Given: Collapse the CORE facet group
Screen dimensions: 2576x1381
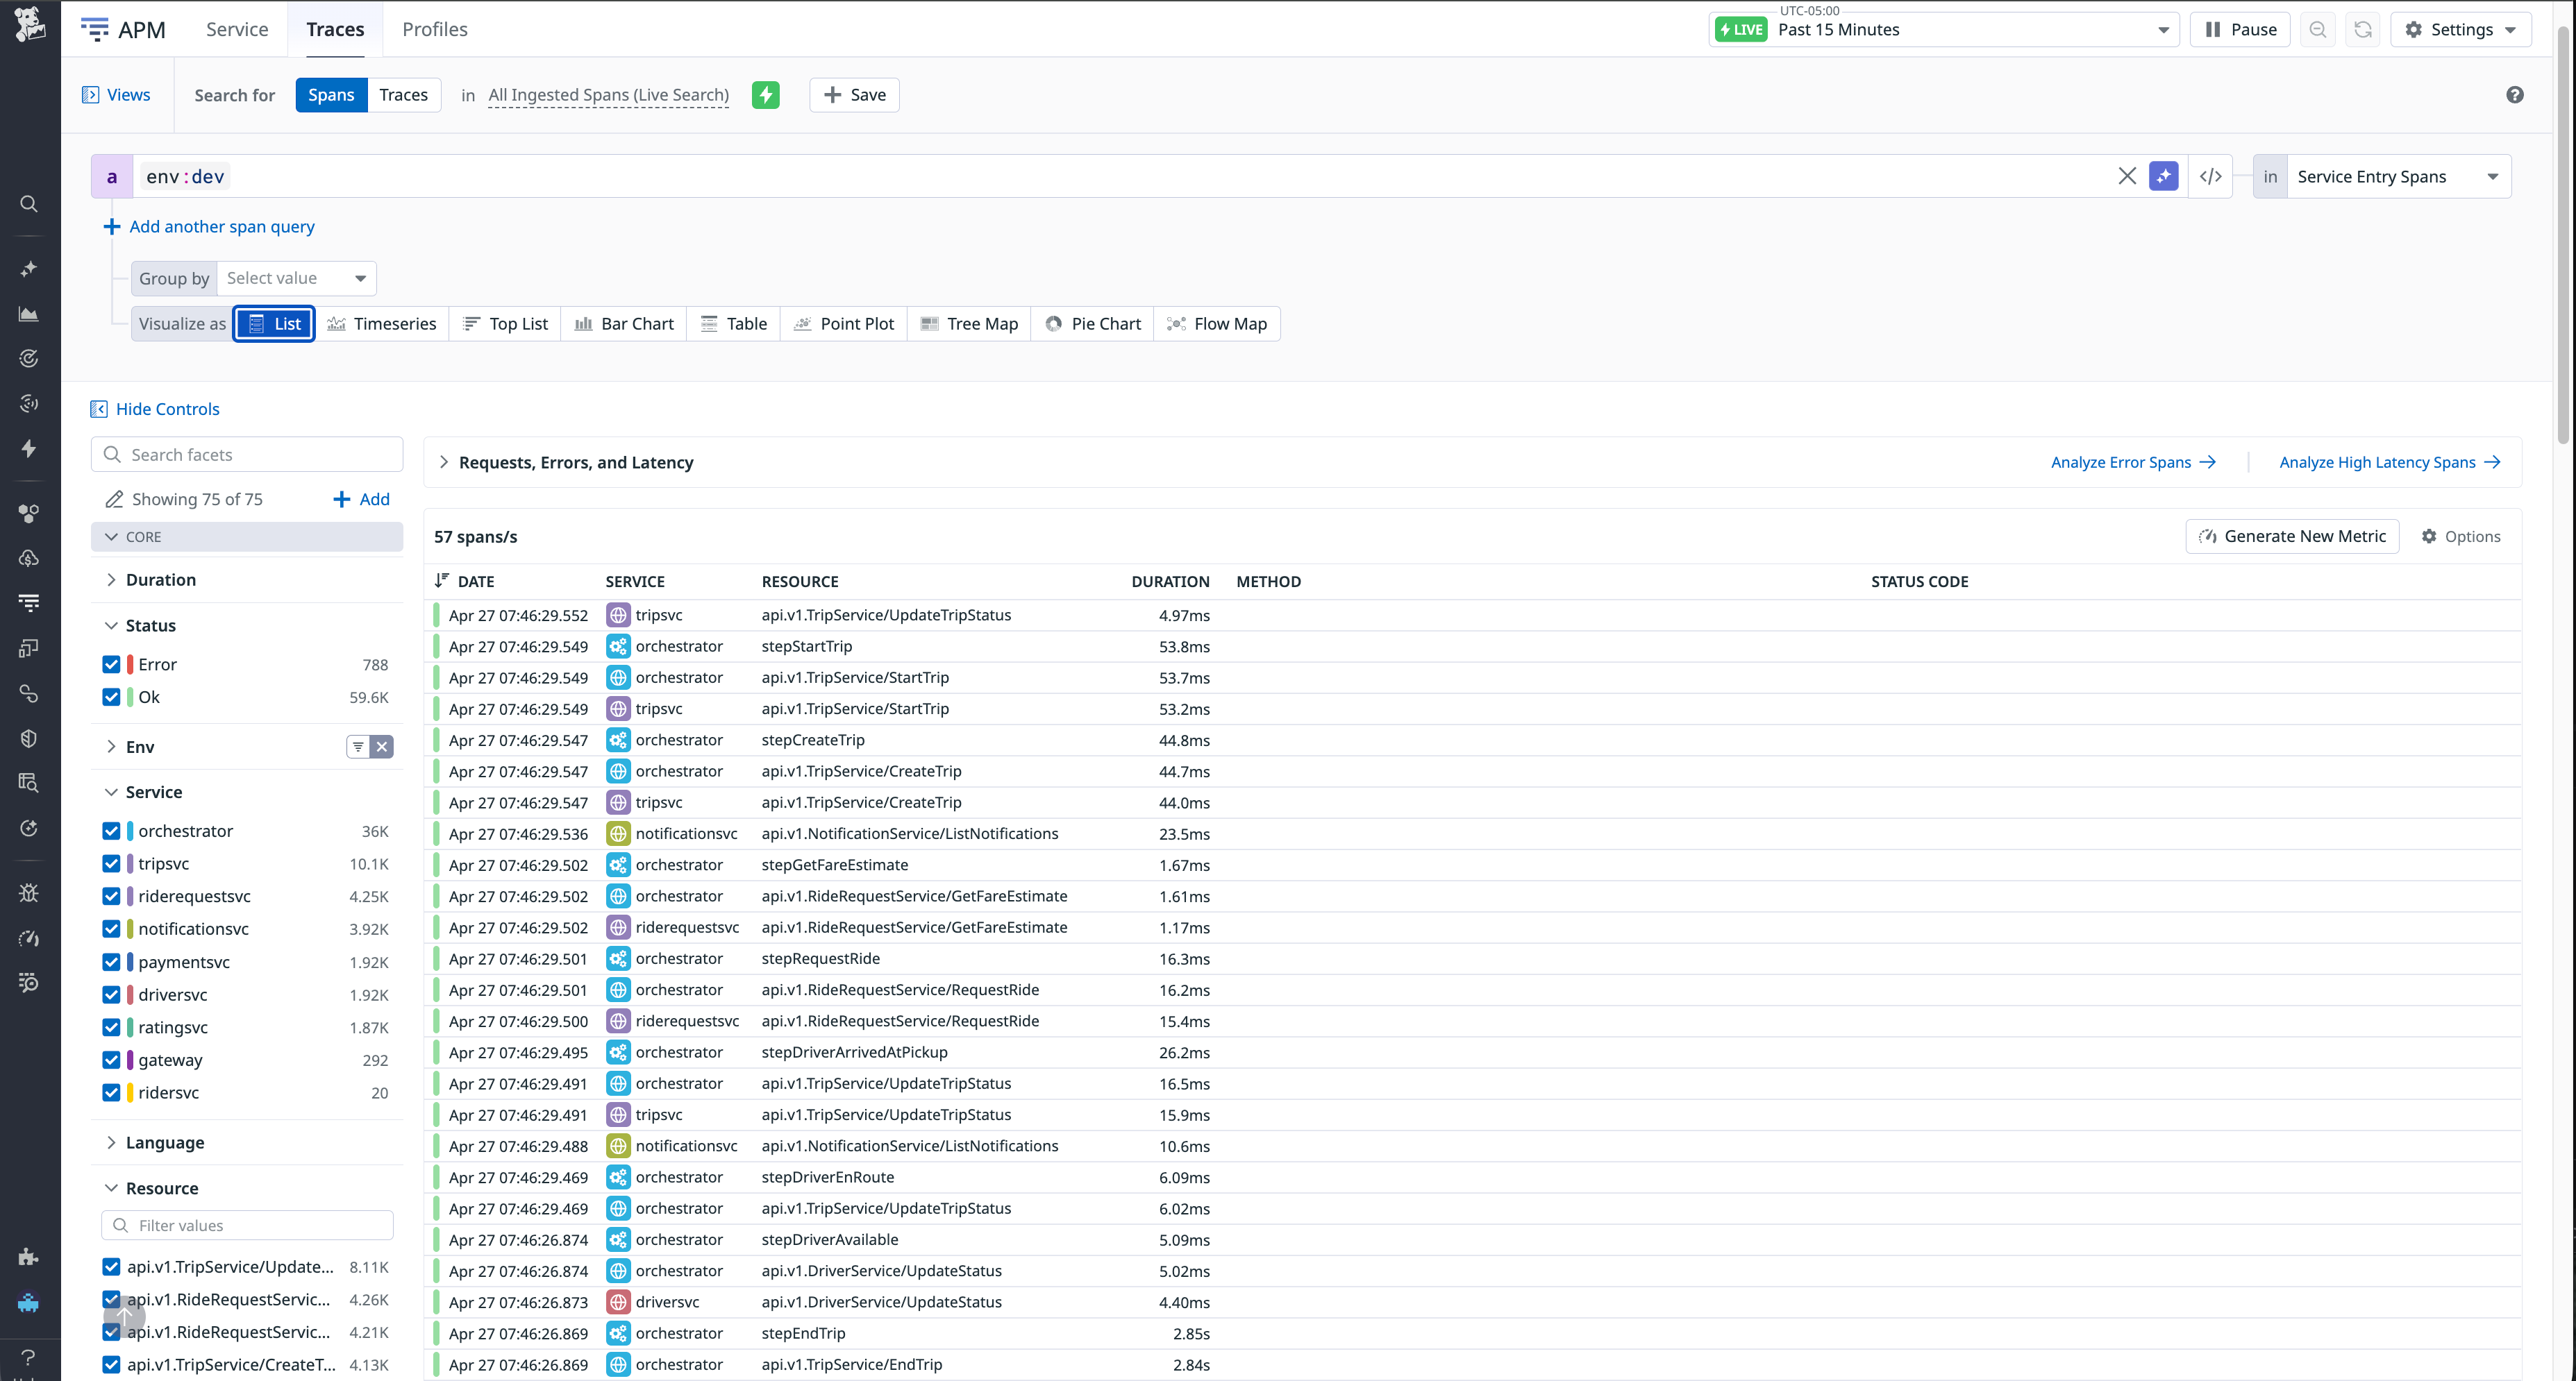Looking at the screenshot, I should click(x=247, y=536).
